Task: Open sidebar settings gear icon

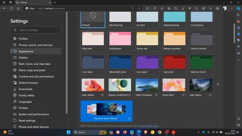Action: tap(239, 125)
